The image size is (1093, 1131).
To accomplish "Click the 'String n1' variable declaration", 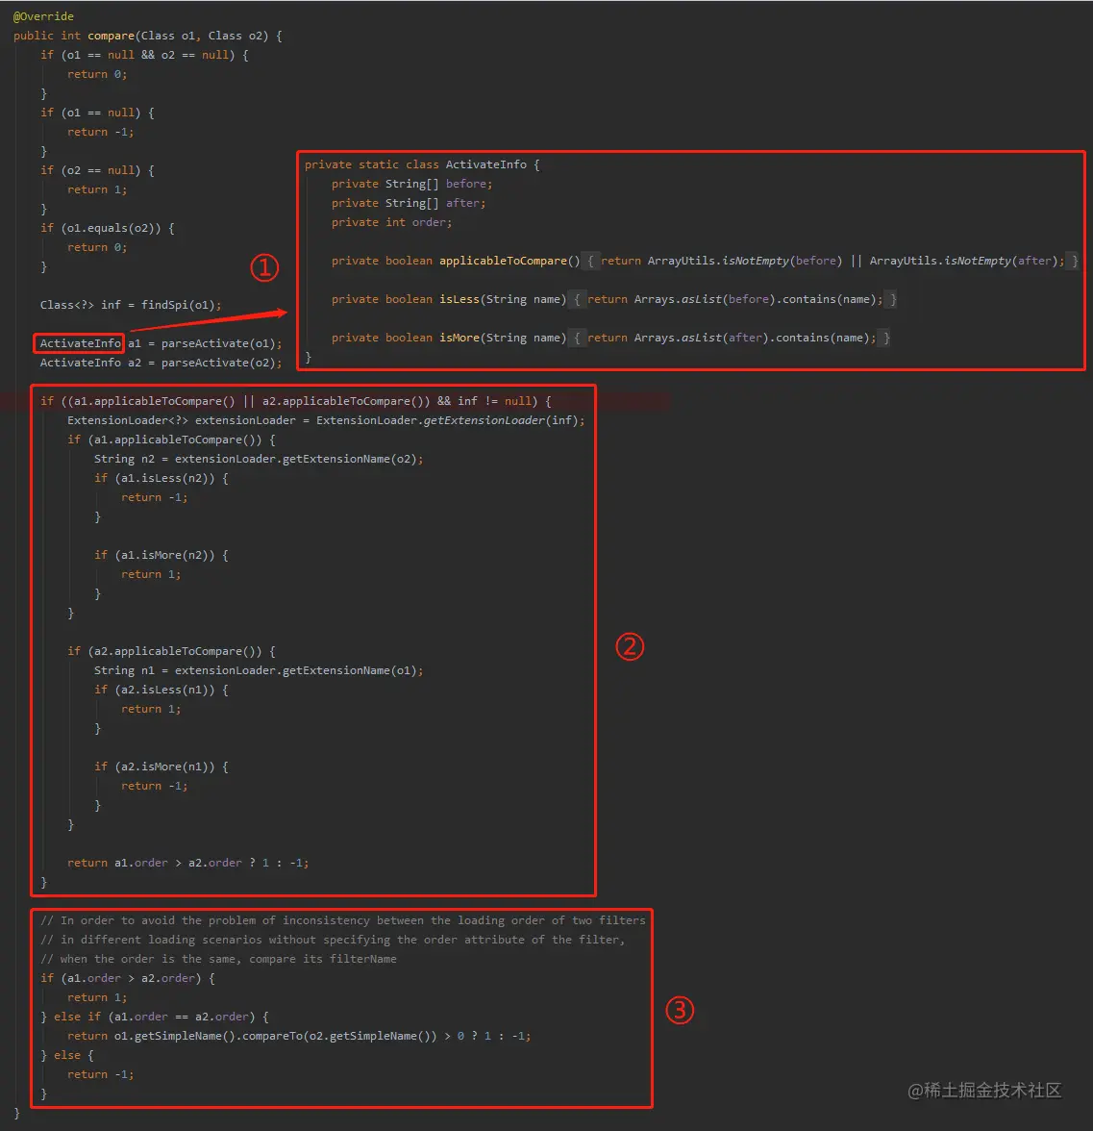I will (x=124, y=671).
